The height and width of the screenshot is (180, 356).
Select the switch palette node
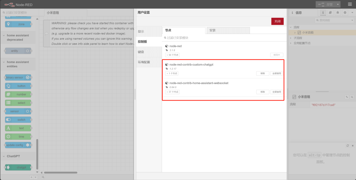[x=18, y=120]
